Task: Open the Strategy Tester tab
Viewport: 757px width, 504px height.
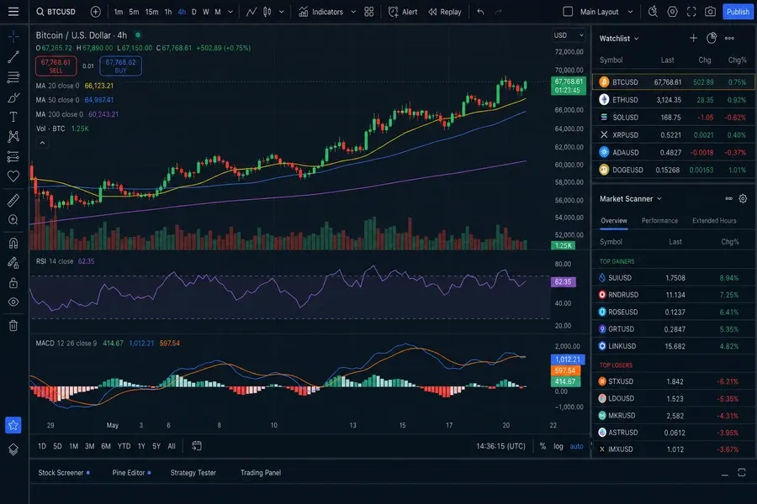Action: click(193, 473)
